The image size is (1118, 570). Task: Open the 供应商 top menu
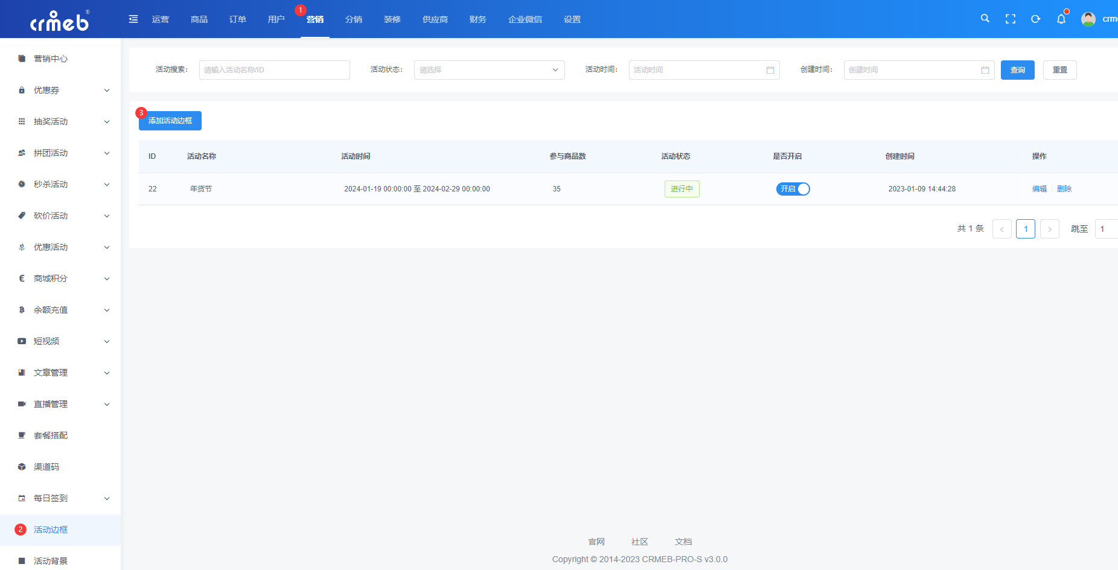coord(435,19)
